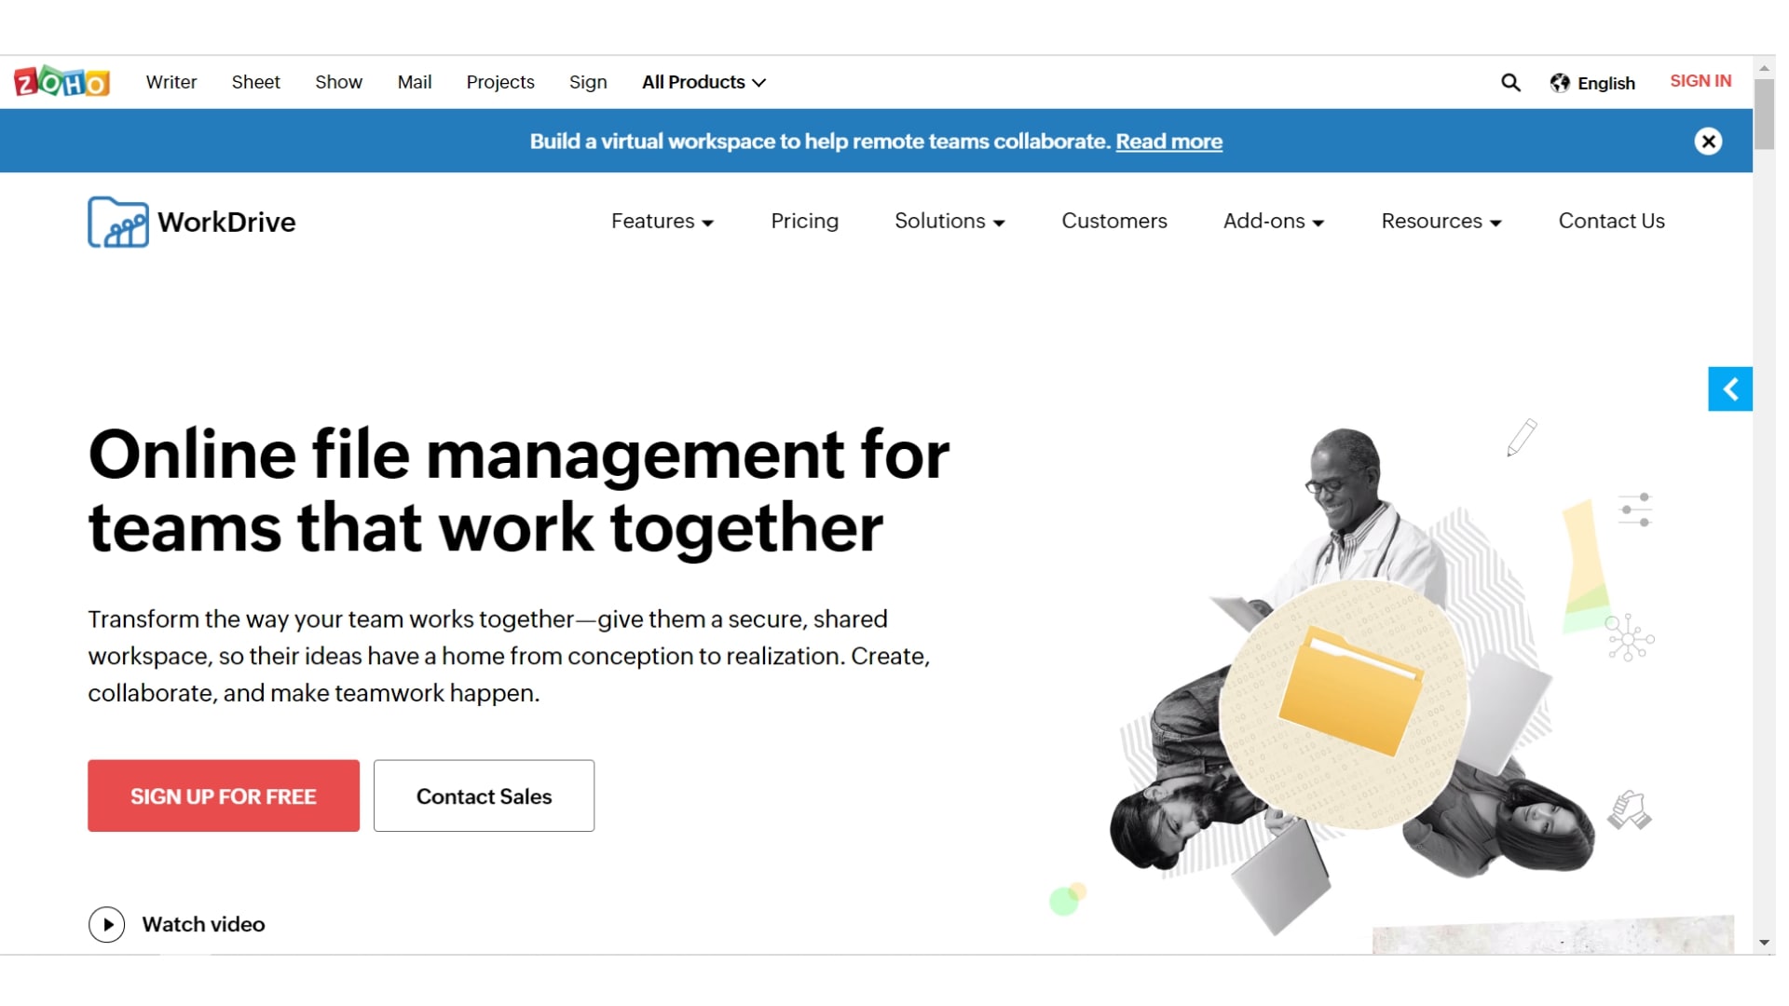Open Contact Us page

1612,222
